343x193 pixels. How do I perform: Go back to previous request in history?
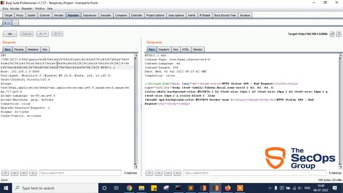42,34
